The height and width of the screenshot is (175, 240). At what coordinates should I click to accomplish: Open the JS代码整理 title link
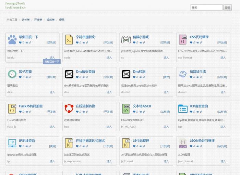[141, 140]
